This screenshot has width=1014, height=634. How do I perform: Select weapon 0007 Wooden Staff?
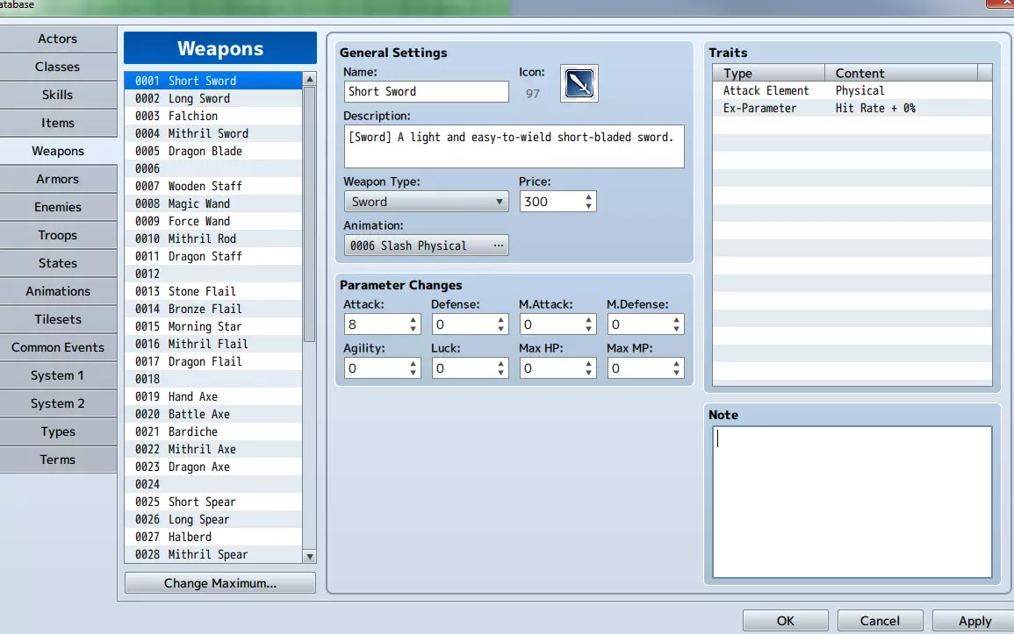pos(212,186)
